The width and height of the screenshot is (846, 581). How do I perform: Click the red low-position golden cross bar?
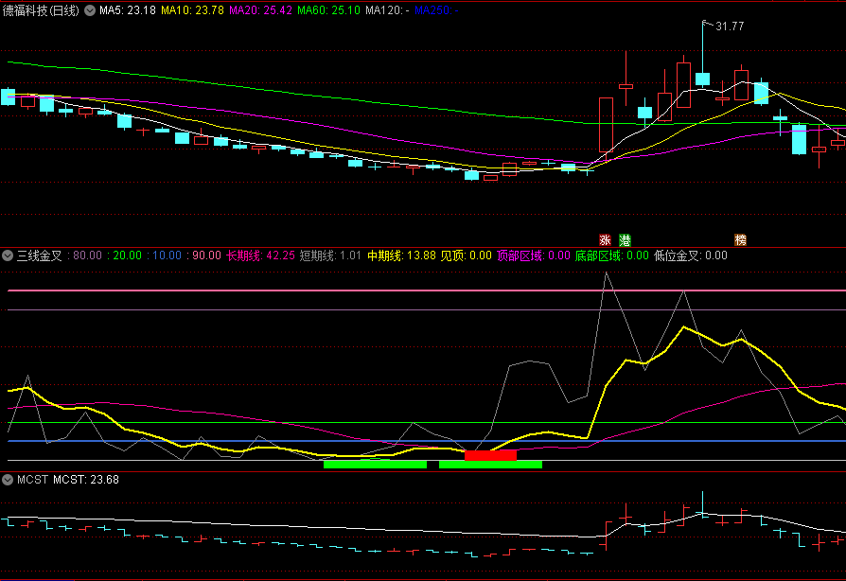pos(490,456)
